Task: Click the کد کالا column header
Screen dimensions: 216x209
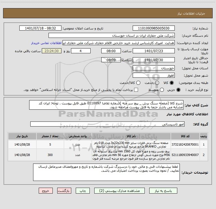Action: pos(185,136)
